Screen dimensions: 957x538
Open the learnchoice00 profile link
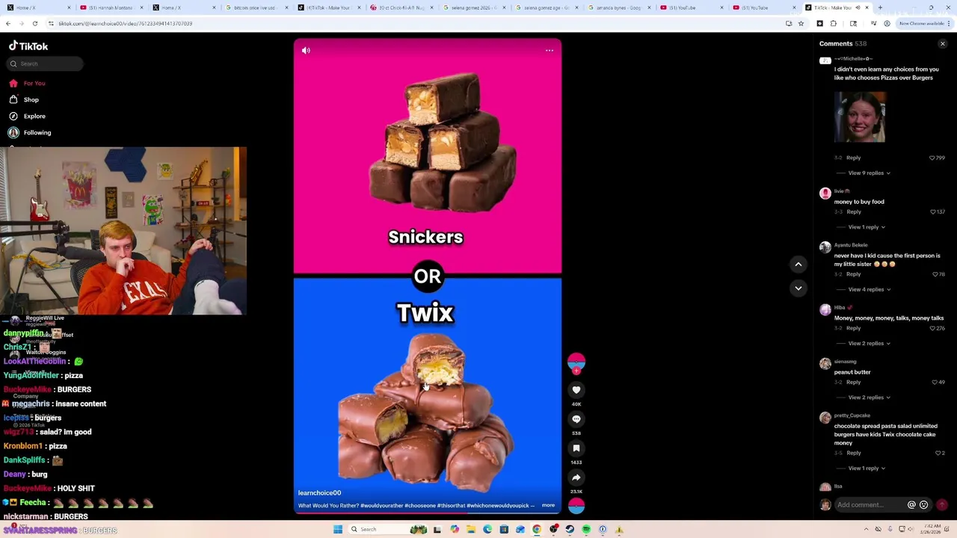click(319, 493)
